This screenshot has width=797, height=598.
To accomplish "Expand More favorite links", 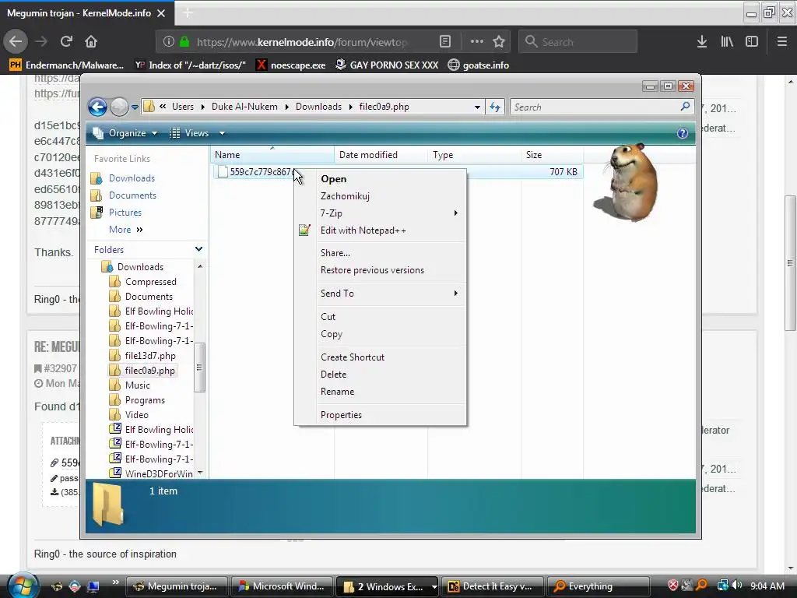I will point(125,230).
